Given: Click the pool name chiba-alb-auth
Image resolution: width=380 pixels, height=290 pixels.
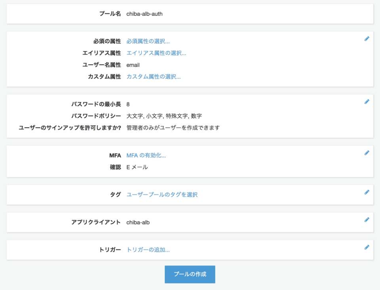Looking at the screenshot, I should pos(144,14).
